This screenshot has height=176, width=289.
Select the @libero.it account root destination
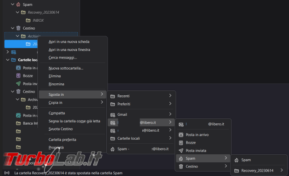[x=203, y=124]
